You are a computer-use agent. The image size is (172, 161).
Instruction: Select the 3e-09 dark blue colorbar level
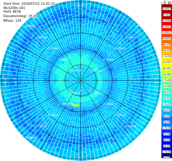point(167,146)
